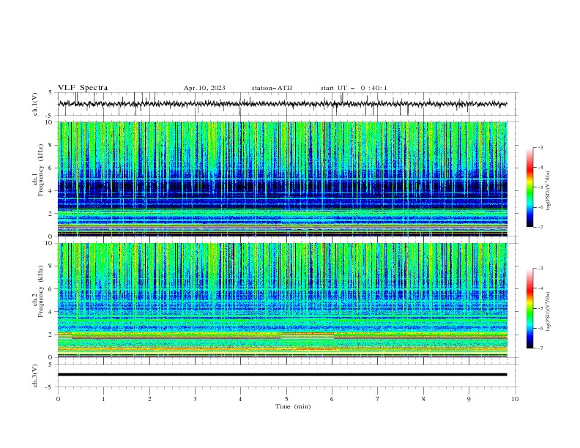
Task: Click the "-7" label on ch.2 colorbar
Action: tap(540, 348)
